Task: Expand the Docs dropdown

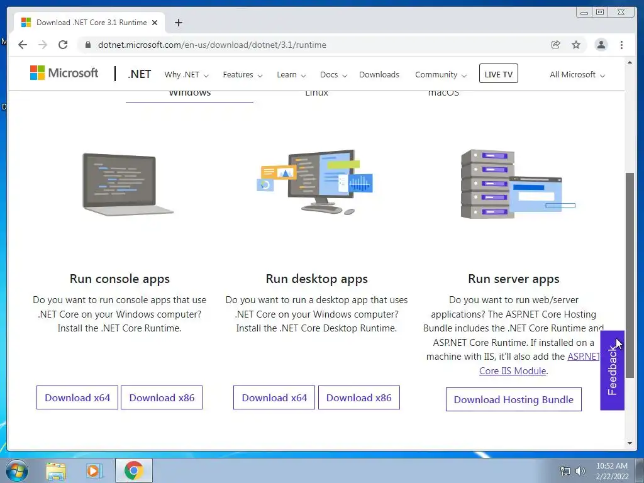Action: tap(333, 75)
